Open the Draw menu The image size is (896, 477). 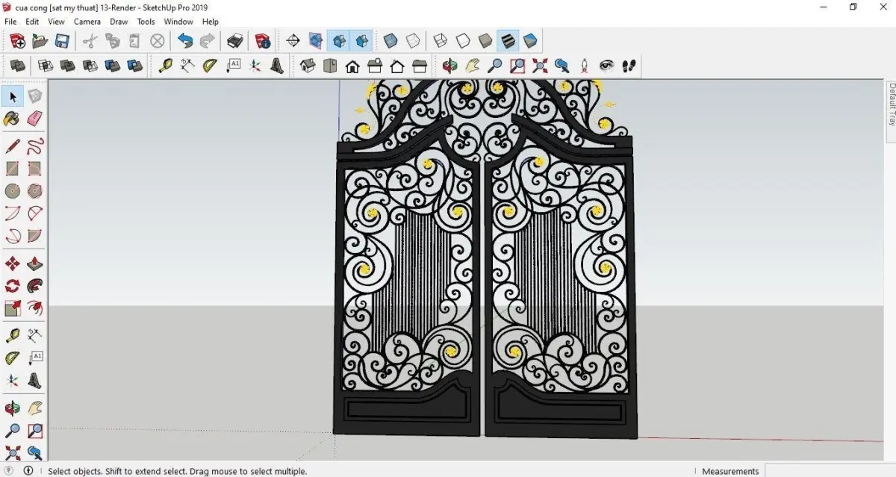119,22
